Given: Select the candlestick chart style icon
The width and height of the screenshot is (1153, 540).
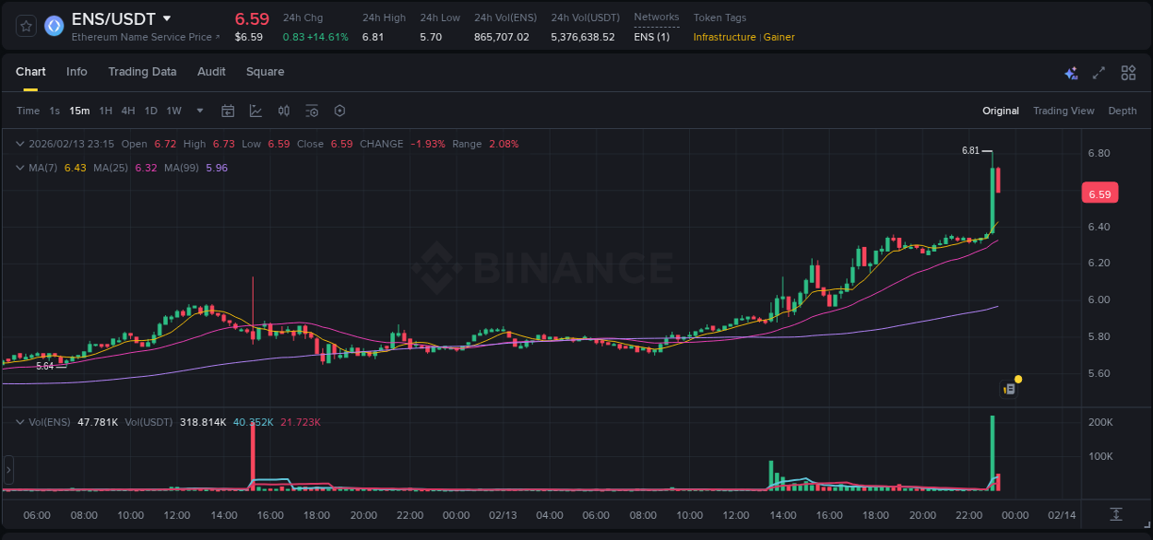Looking at the screenshot, I should (283, 111).
